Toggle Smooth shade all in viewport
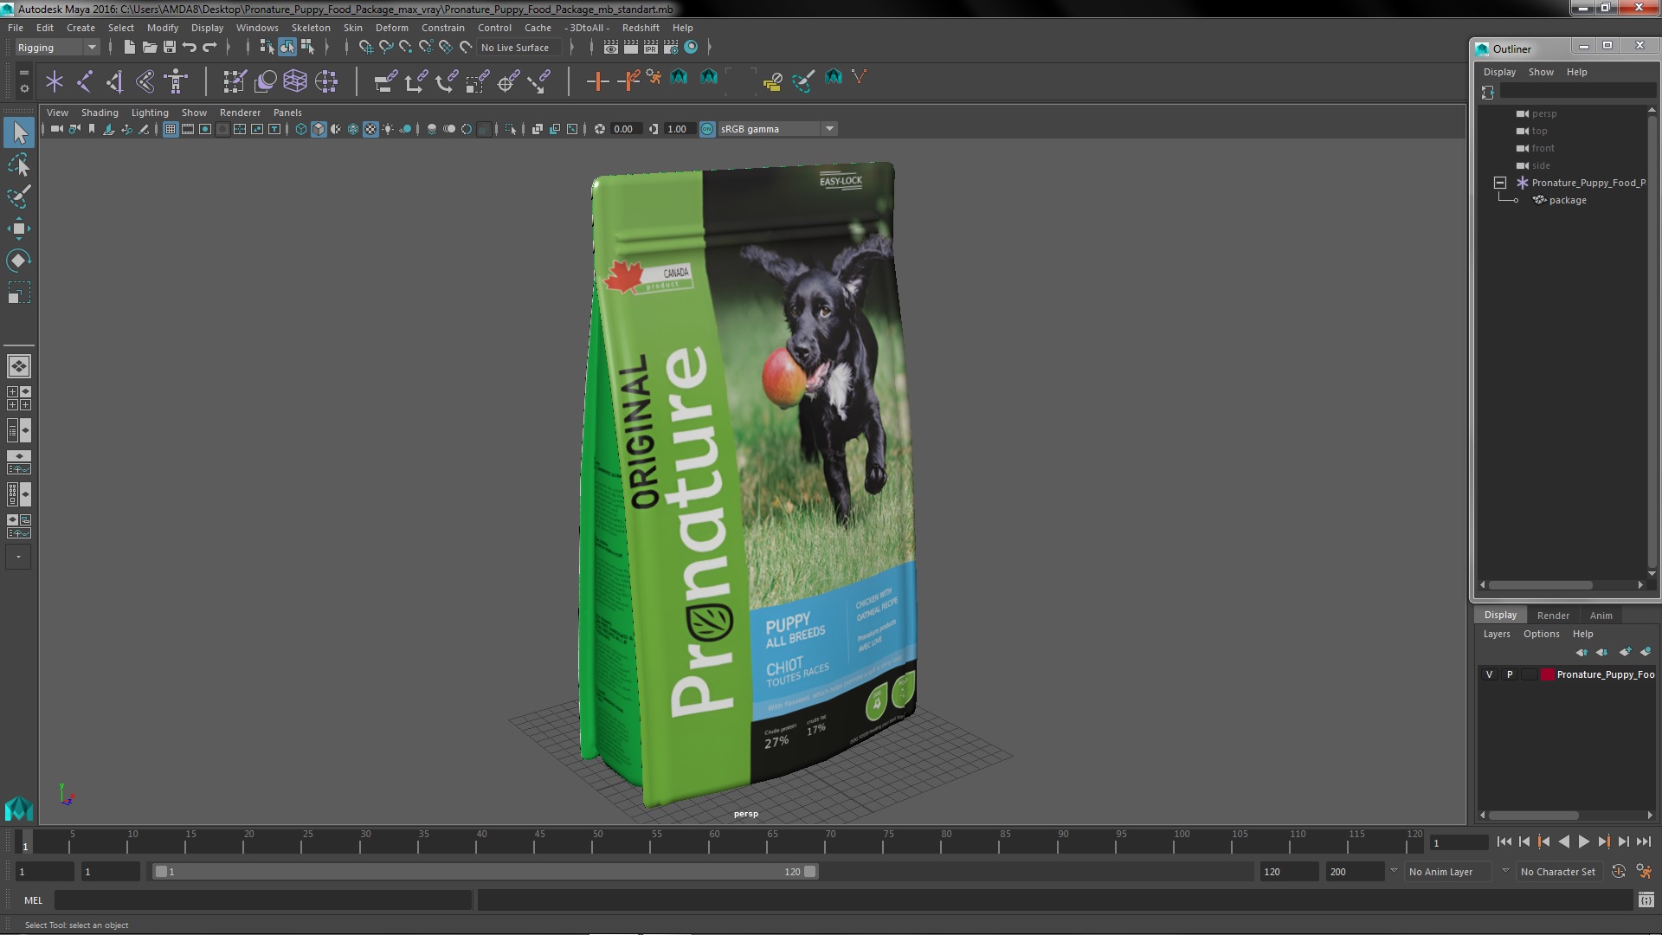 click(x=319, y=129)
